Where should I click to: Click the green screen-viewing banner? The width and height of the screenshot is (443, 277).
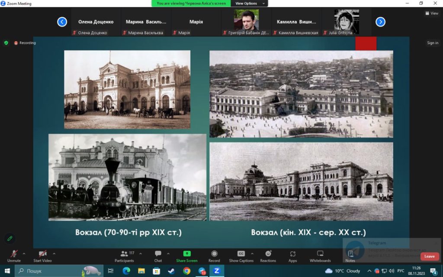pos(191,3)
